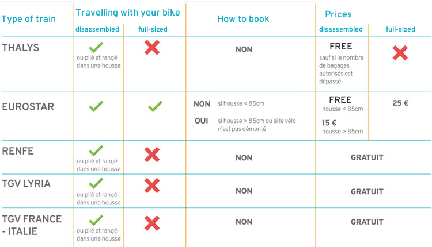The image size is (432, 247).
Task: Click the green checkmark in TGV FRANCE - ITALIE row
Action: click(x=96, y=219)
